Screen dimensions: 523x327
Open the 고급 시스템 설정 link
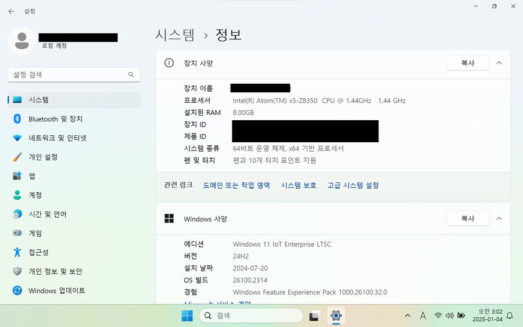(353, 185)
